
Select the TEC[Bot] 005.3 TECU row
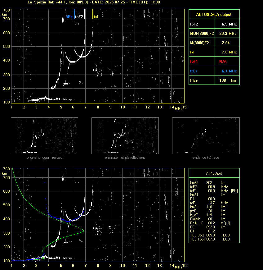coord(210,235)
